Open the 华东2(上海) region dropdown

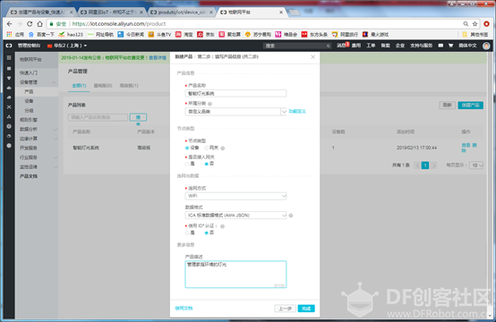point(67,46)
